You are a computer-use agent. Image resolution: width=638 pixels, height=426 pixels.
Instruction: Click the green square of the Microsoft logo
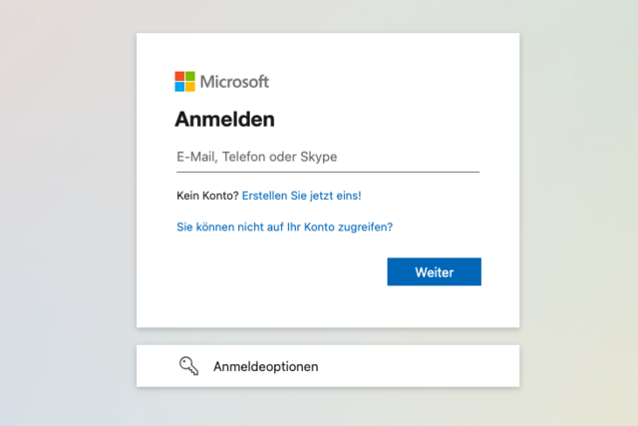click(x=190, y=76)
